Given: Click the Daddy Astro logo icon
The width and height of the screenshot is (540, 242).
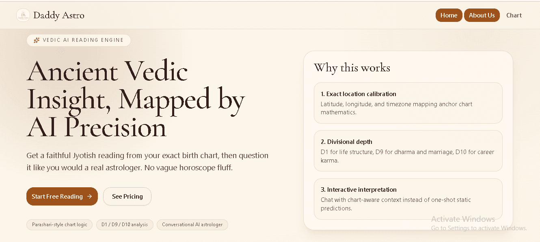Looking at the screenshot, I should 23,15.
